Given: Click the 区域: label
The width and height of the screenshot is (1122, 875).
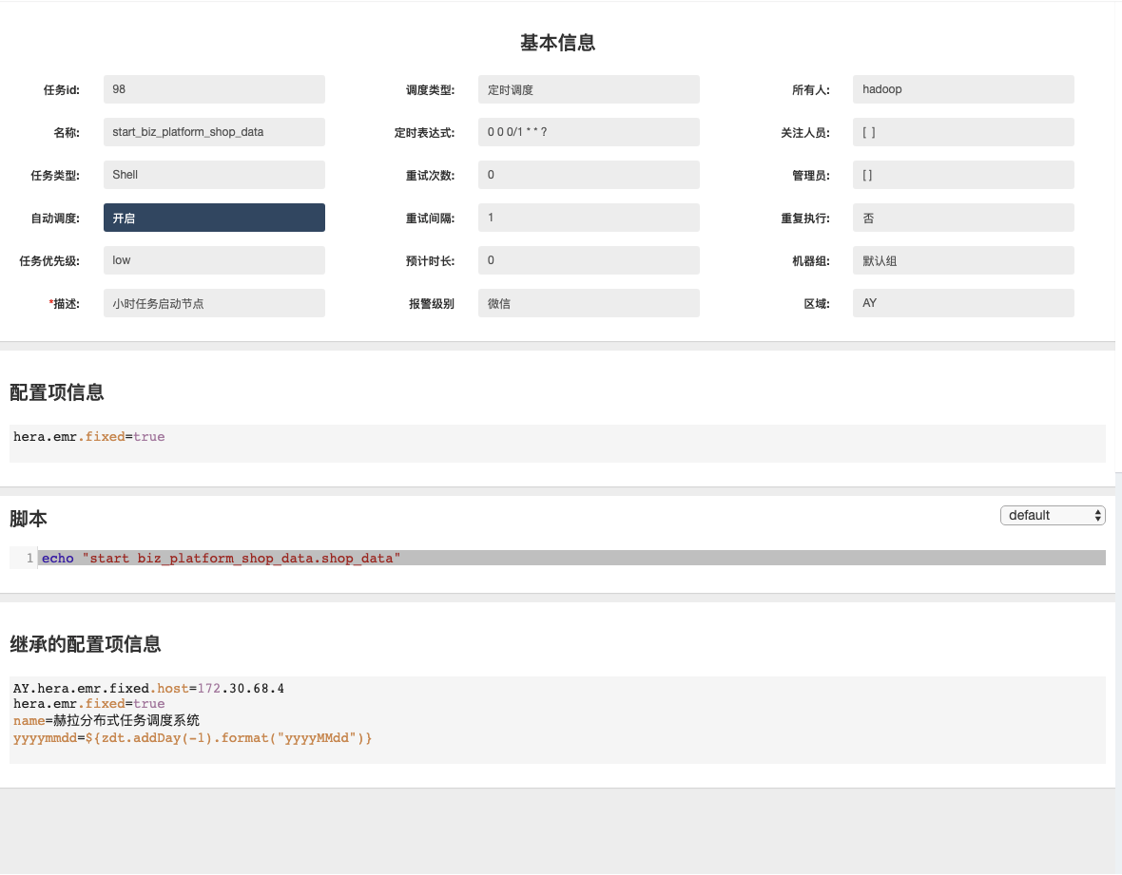Looking at the screenshot, I should click(x=817, y=304).
